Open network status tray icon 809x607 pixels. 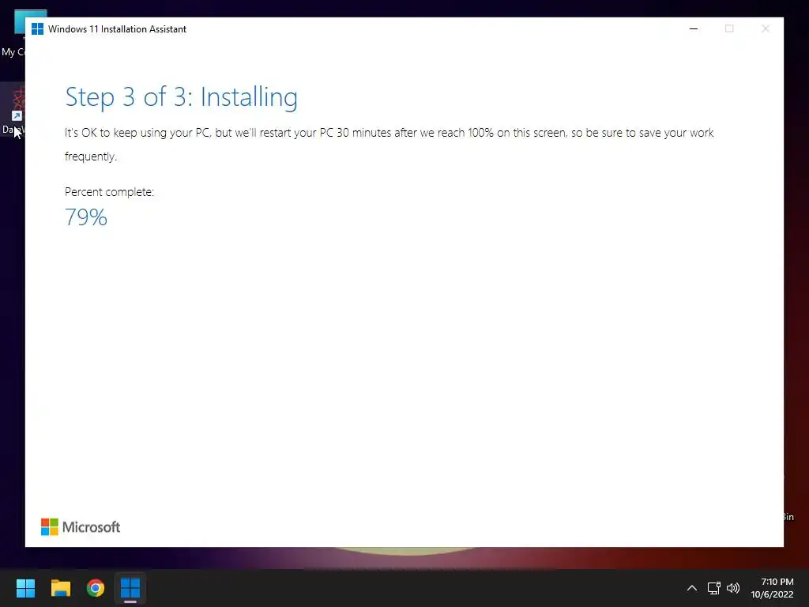713,588
